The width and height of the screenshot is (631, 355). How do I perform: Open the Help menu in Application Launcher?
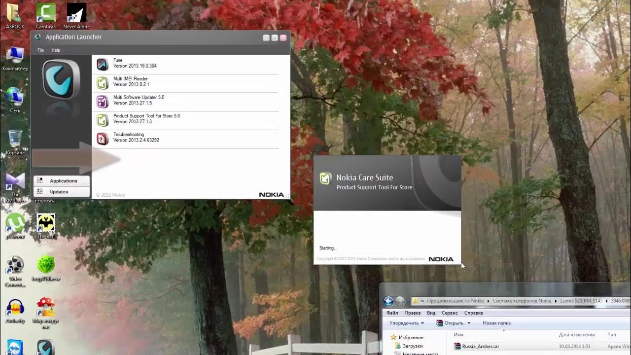tap(56, 50)
